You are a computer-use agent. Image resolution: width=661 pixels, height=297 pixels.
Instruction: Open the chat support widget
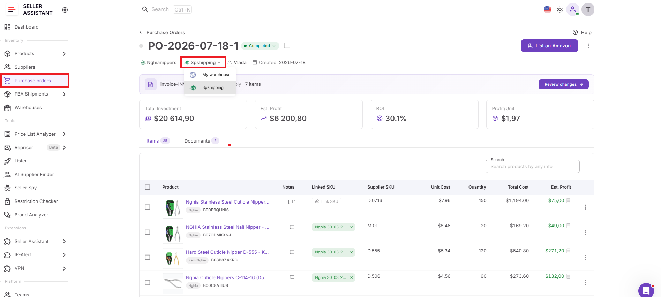tap(646, 290)
